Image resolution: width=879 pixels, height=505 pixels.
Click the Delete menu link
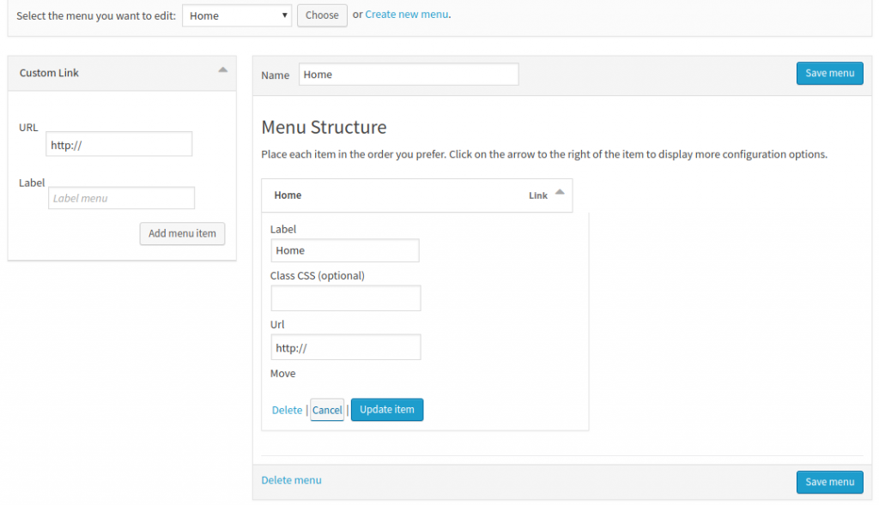[292, 480]
